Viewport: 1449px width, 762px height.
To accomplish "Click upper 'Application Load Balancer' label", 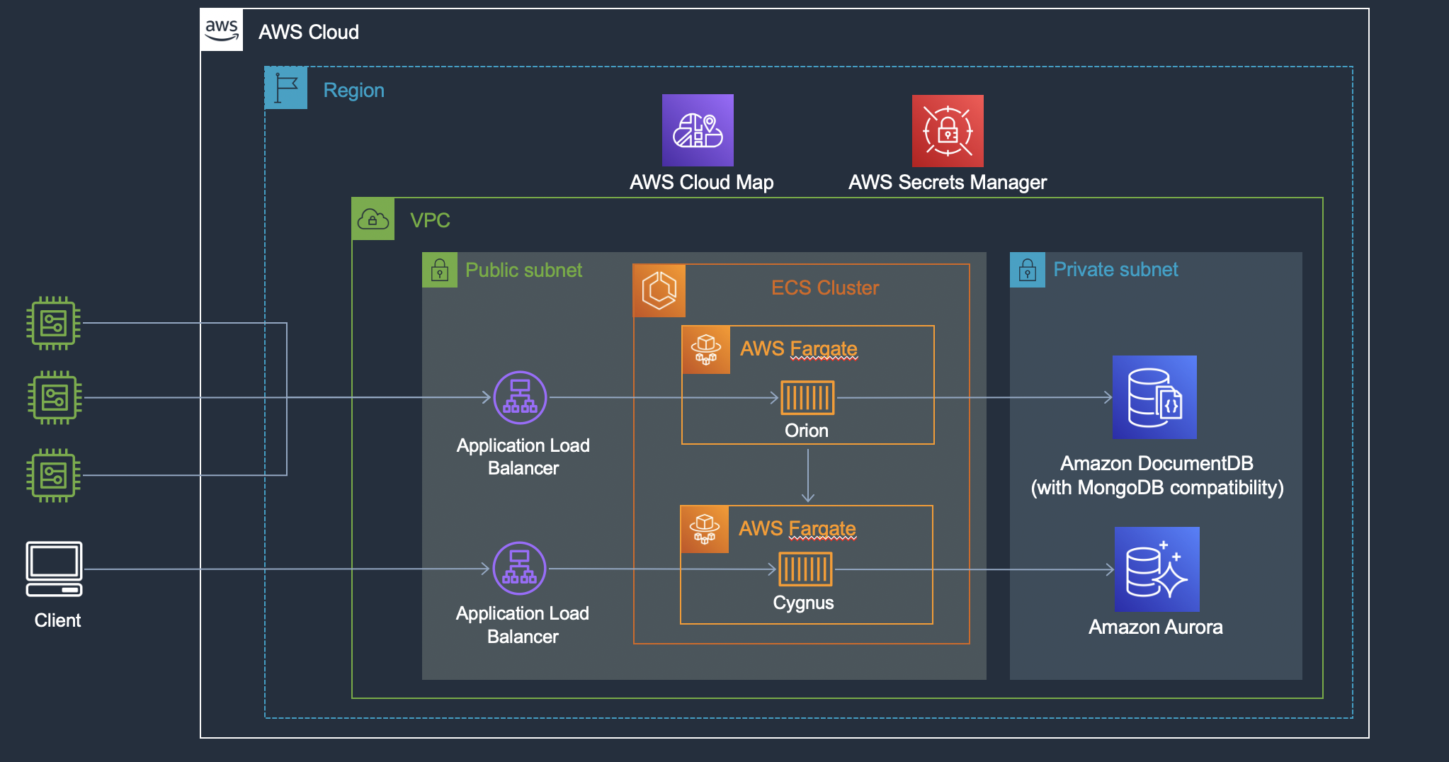I will pos(523,457).
